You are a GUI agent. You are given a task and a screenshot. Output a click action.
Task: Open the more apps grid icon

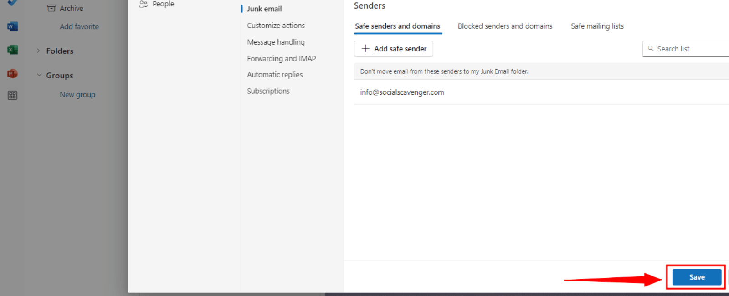click(x=12, y=95)
